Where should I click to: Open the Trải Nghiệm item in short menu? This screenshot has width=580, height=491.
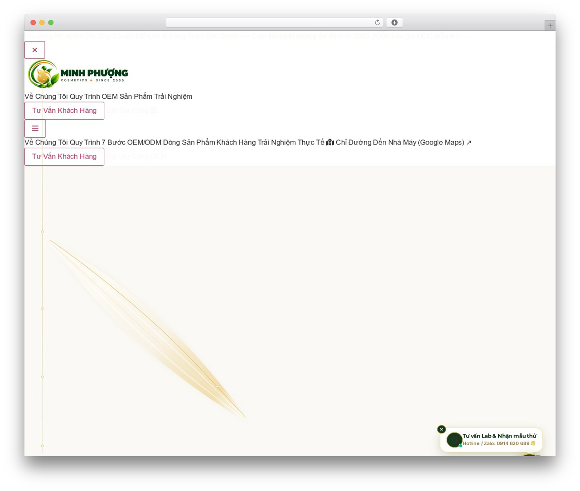(x=173, y=96)
